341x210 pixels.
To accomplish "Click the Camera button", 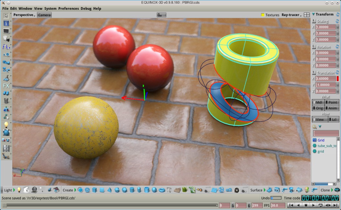I will [x=44, y=15].
